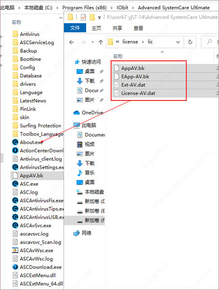This screenshot has height=290, width=219.
Task: Click 'IObit' in the back window path
Action: (x=122, y=8)
